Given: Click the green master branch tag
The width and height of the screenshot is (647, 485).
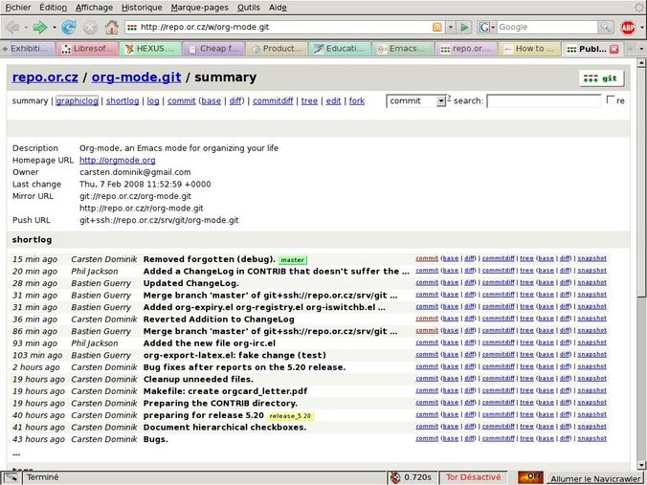Looking at the screenshot, I should click(293, 260).
